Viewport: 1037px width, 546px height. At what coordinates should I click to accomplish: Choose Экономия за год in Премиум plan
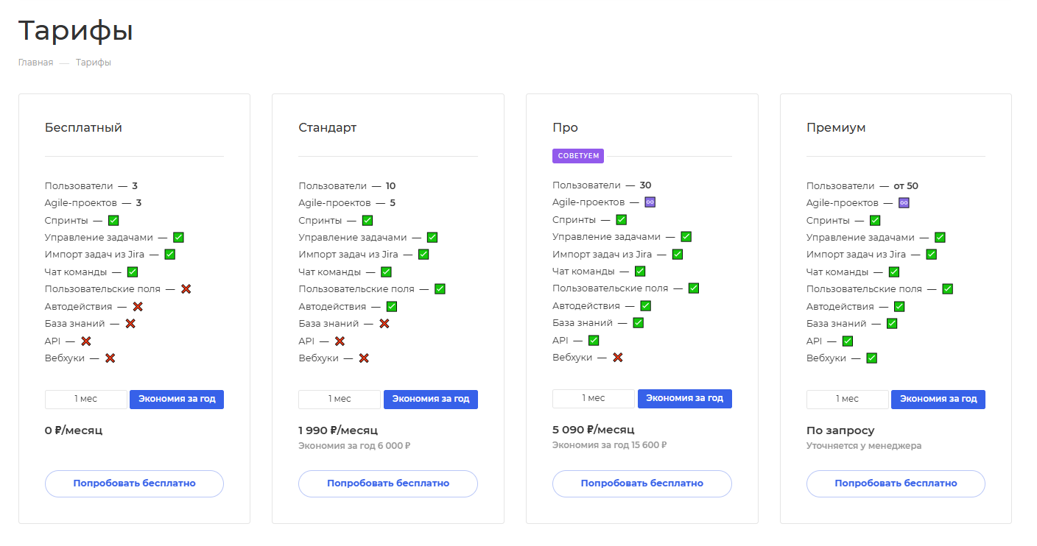938,399
